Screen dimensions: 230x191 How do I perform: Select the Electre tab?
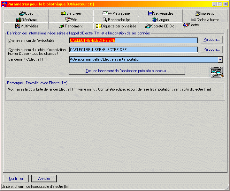tap(205, 25)
